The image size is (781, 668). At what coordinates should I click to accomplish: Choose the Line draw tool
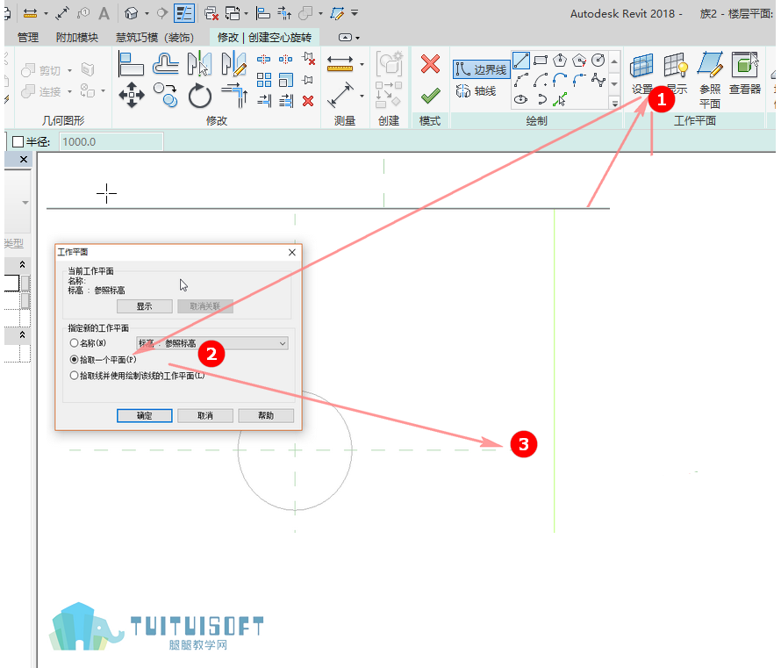(x=521, y=61)
